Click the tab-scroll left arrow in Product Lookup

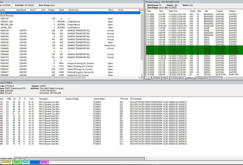coord(147,78)
